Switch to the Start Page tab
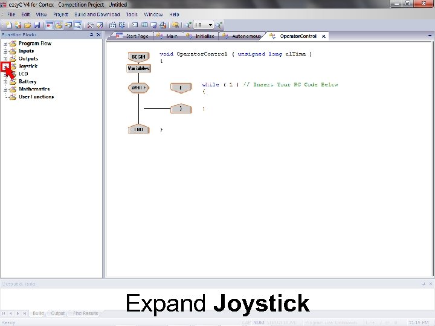Screen dimensions: 435x326 tap(132, 36)
